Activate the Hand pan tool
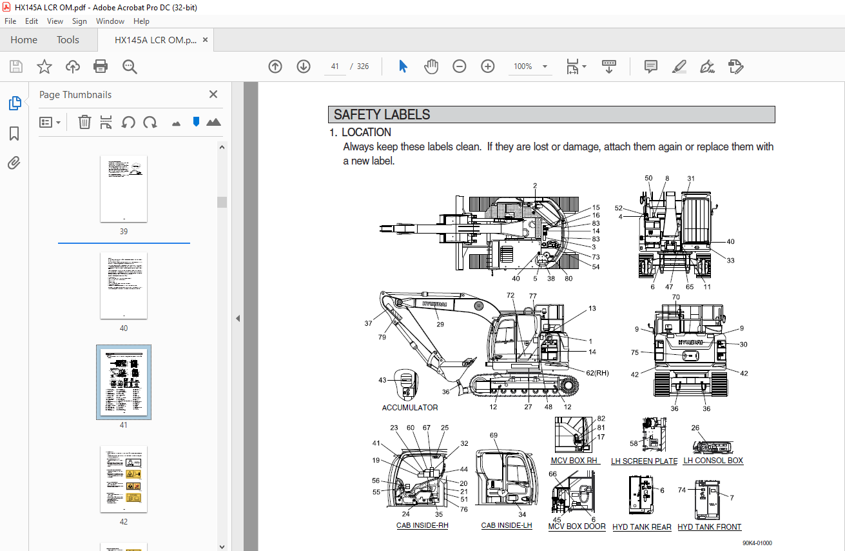The height and width of the screenshot is (551, 845). [x=431, y=66]
